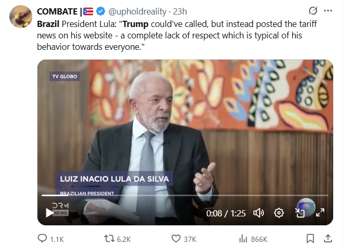Play the video
Screen dimensions: 344x246
tap(49, 213)
